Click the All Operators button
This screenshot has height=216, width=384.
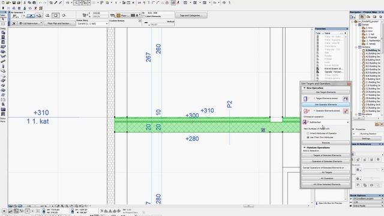click(326, 178)
